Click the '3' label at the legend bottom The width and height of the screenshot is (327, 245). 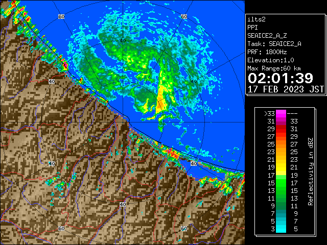click(x=273, y=229)
